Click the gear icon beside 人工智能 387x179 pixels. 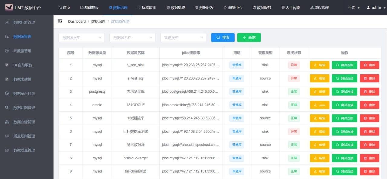tap(283, 7)
